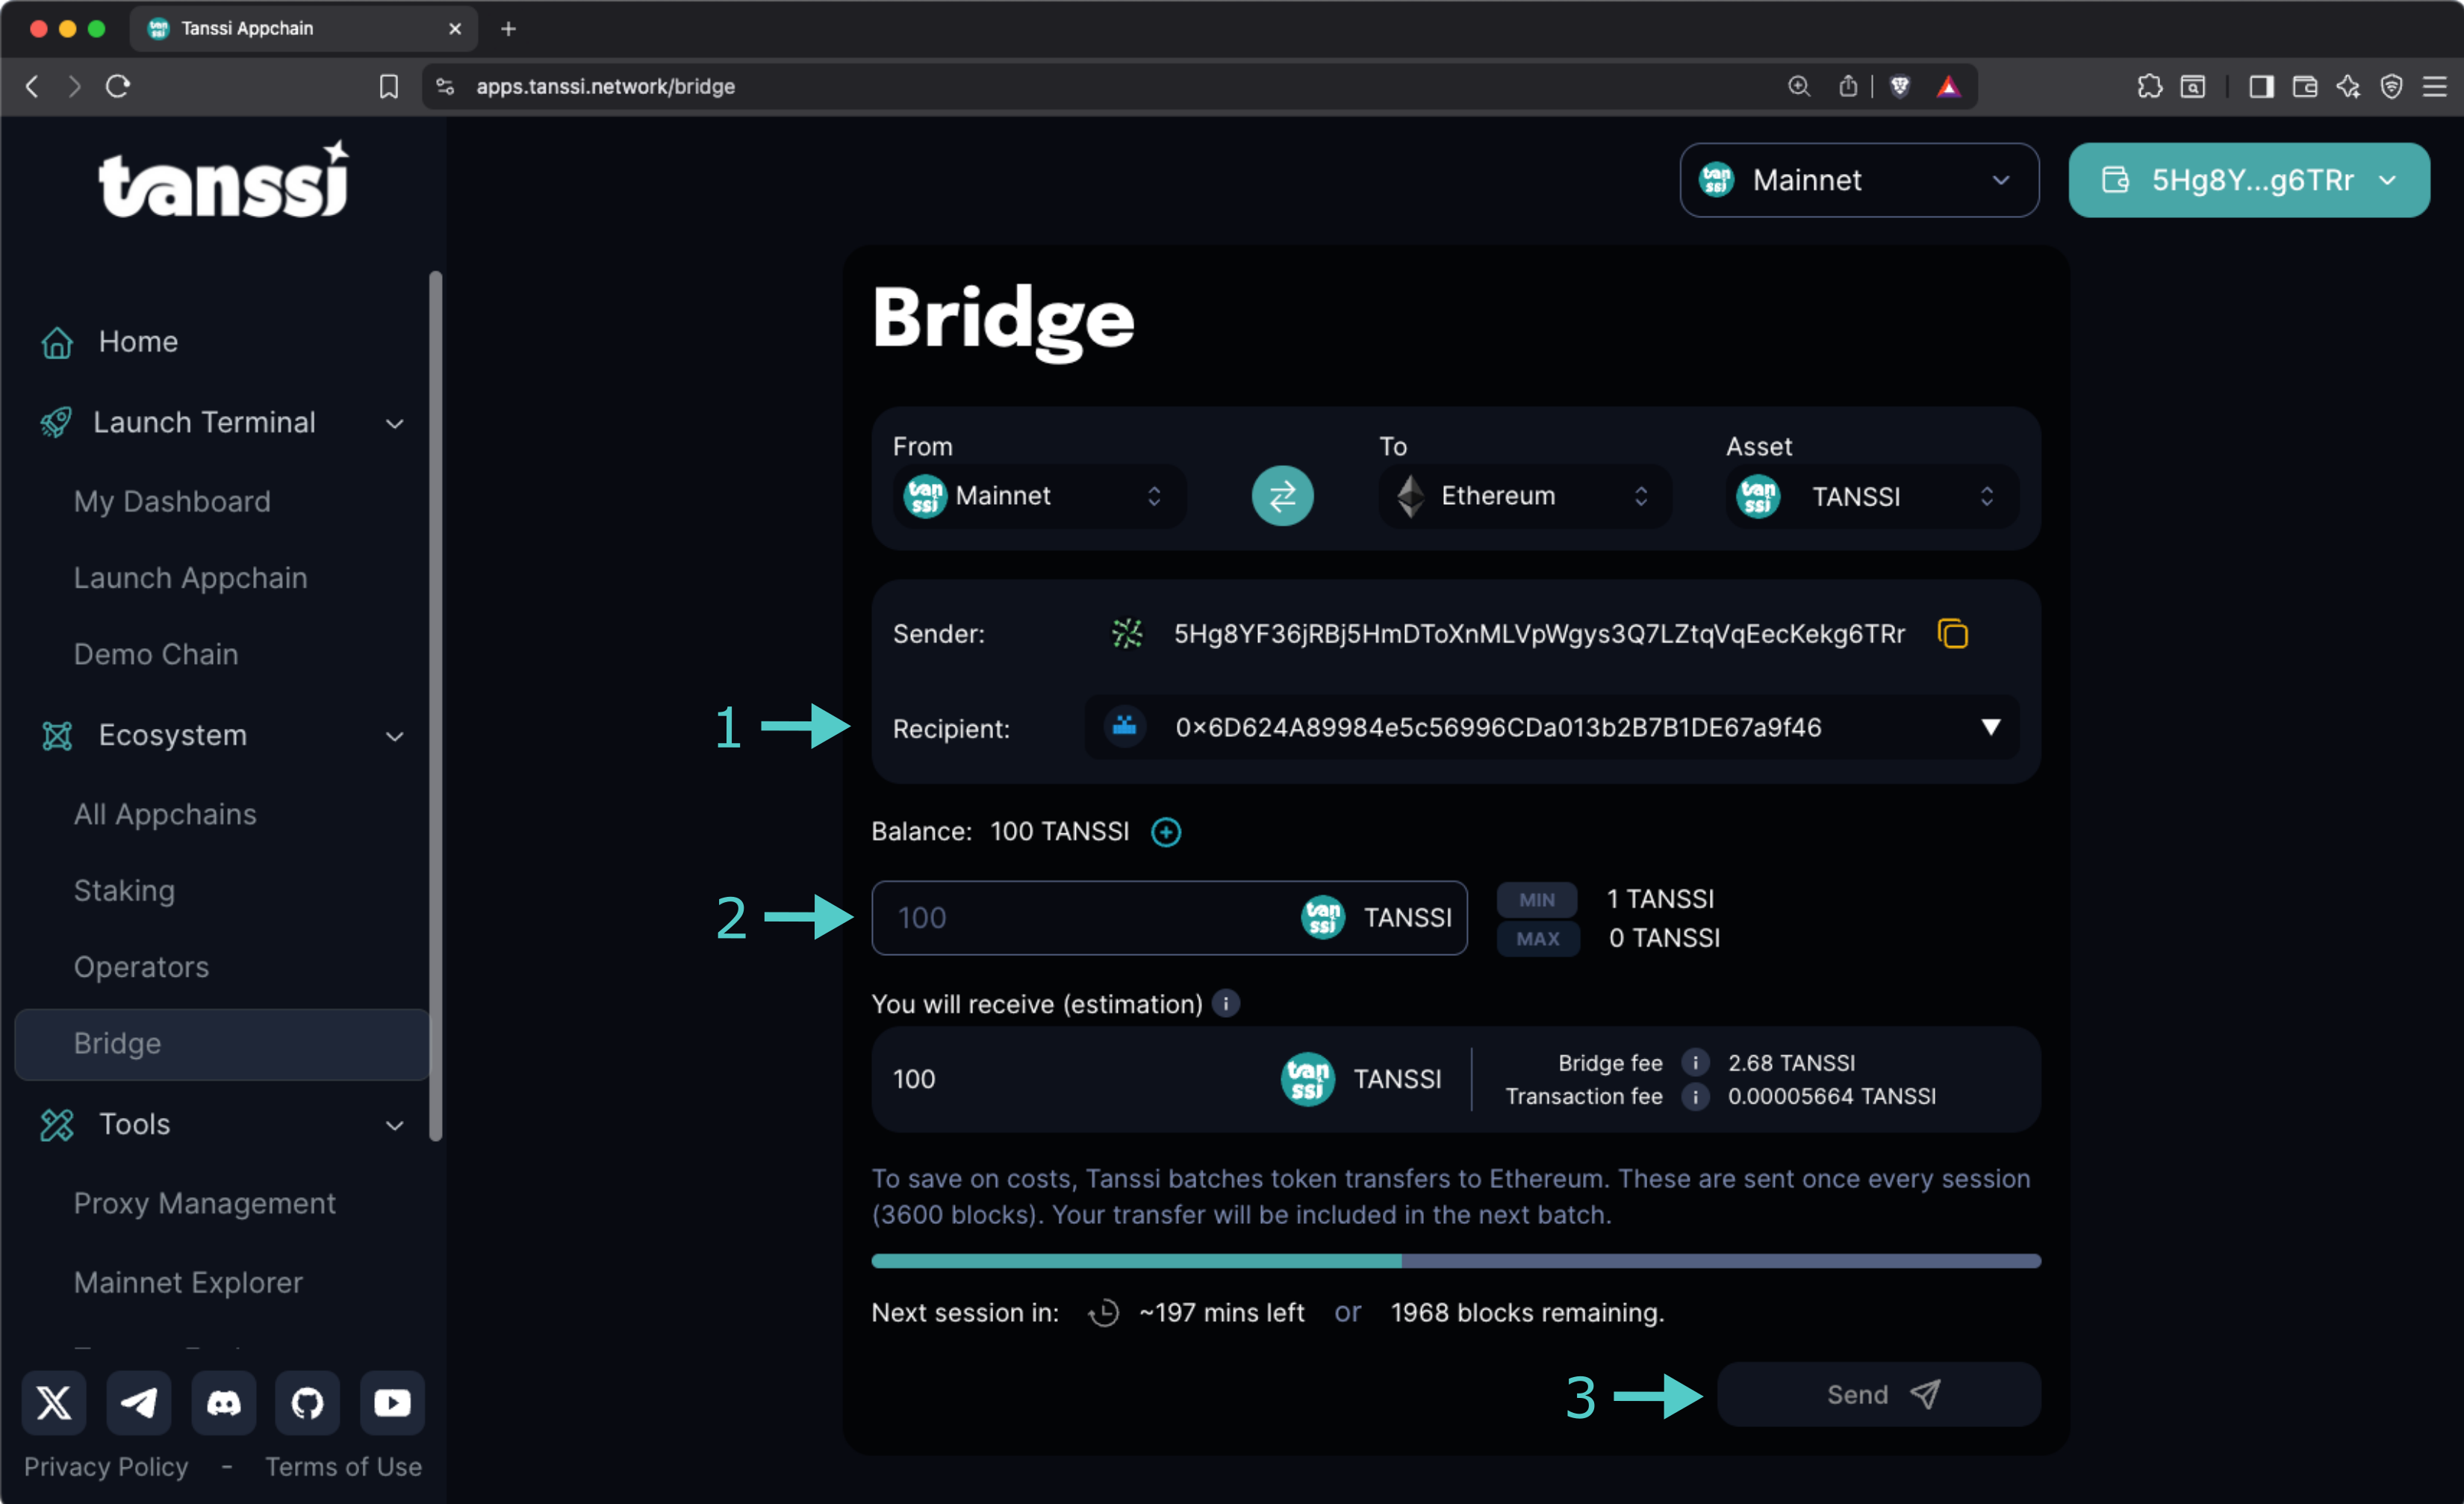Click the plus icon next to Balance

tap(1166, 831)
